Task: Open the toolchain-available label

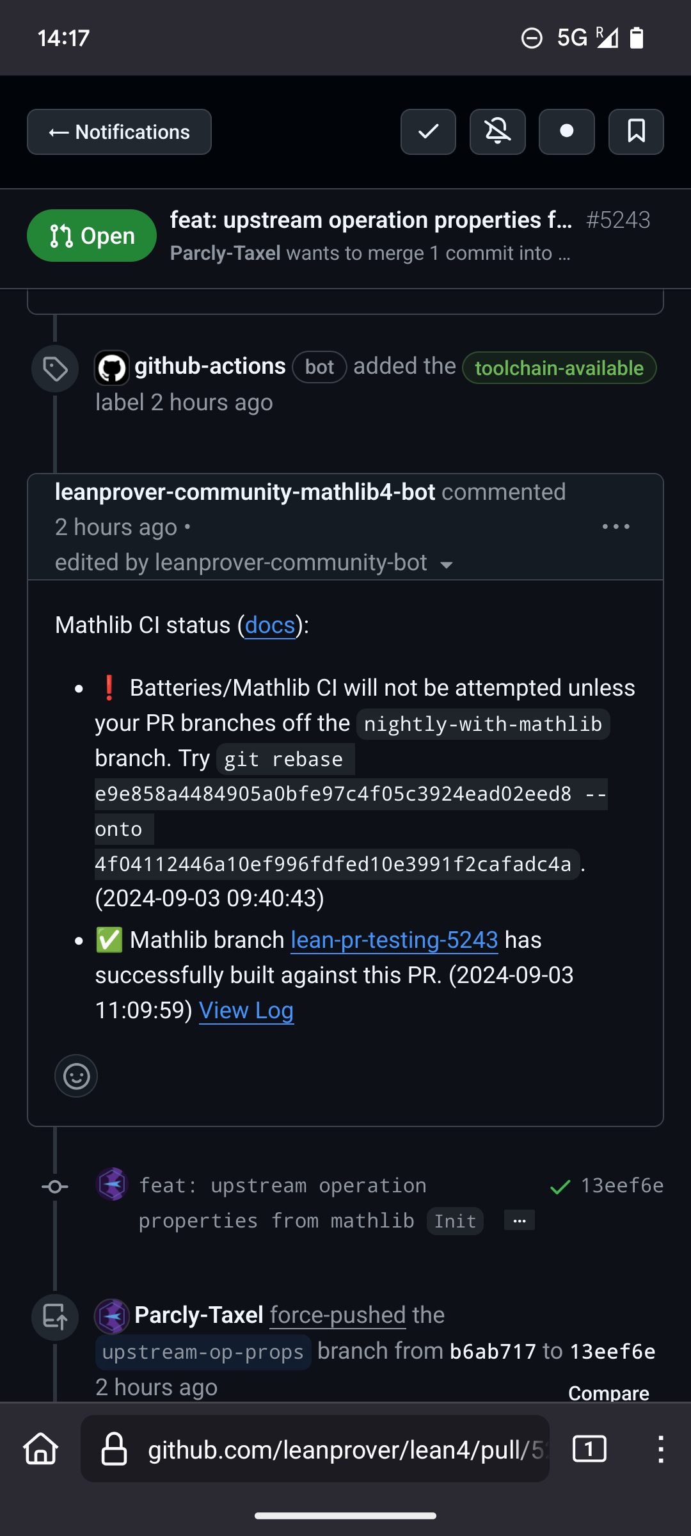Action: click(559, 368)
